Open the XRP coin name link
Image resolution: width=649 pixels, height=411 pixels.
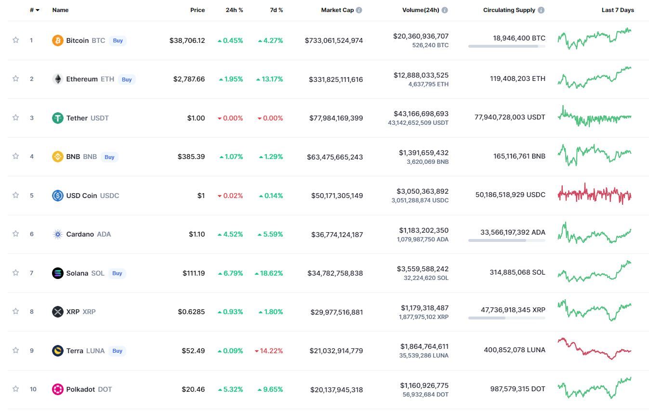(x=73, y=312)
